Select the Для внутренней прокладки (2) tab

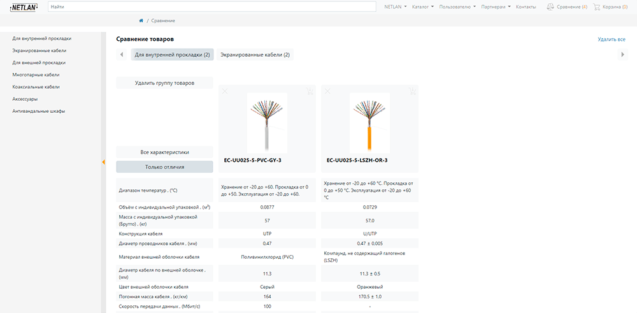(x=172, y=54)
